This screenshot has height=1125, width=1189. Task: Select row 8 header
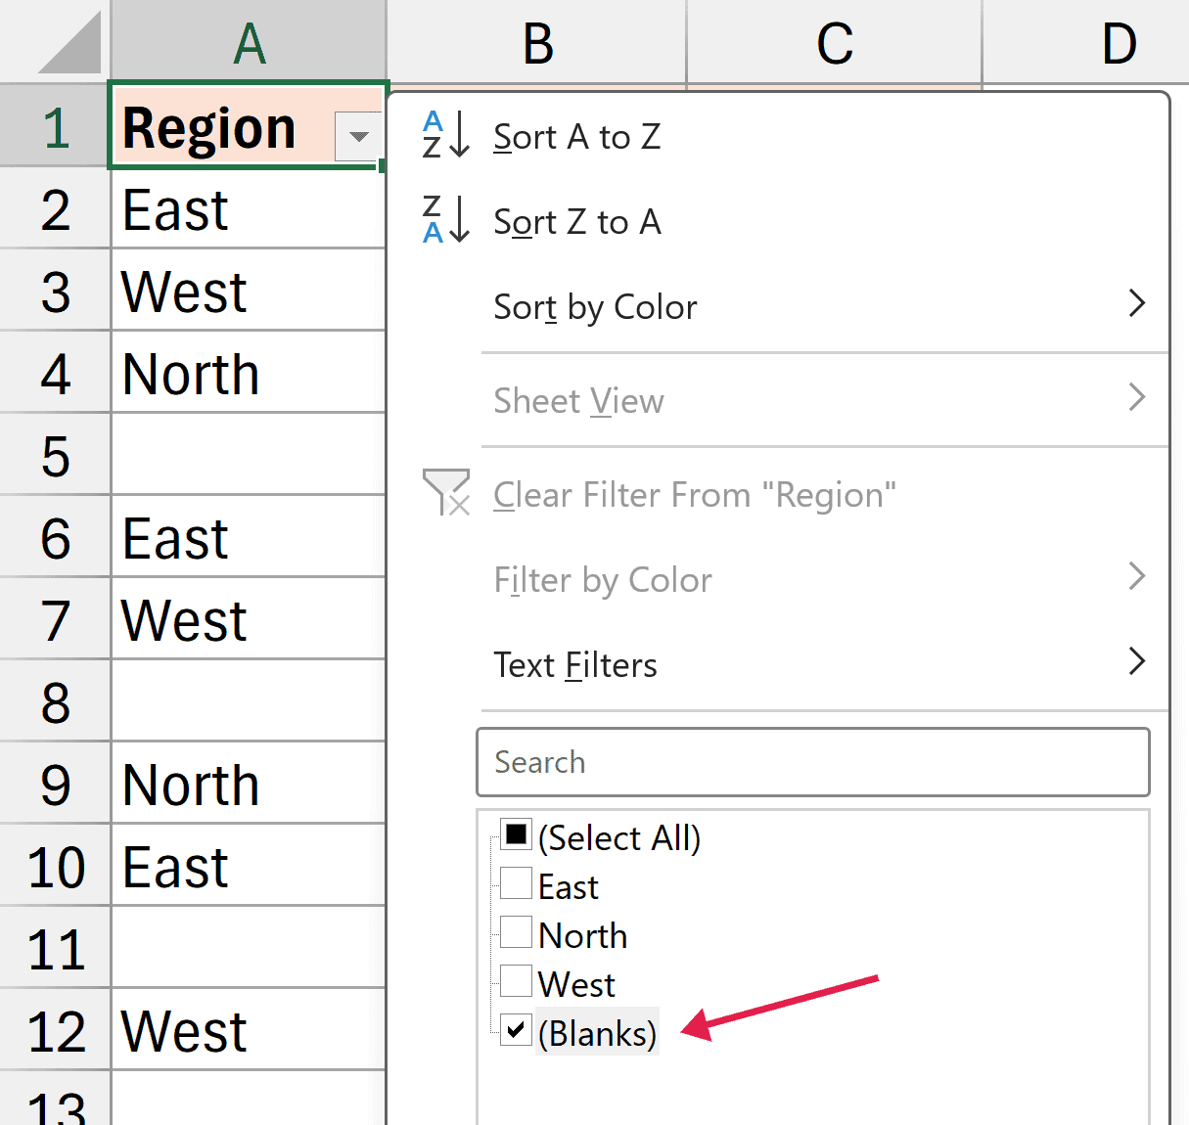55,702
